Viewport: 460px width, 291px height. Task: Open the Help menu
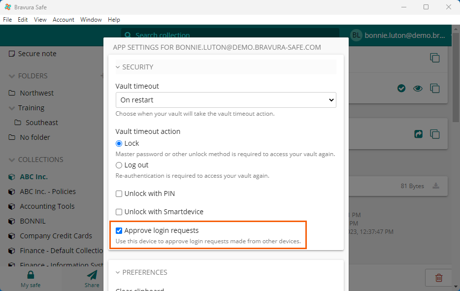(114, 20)
